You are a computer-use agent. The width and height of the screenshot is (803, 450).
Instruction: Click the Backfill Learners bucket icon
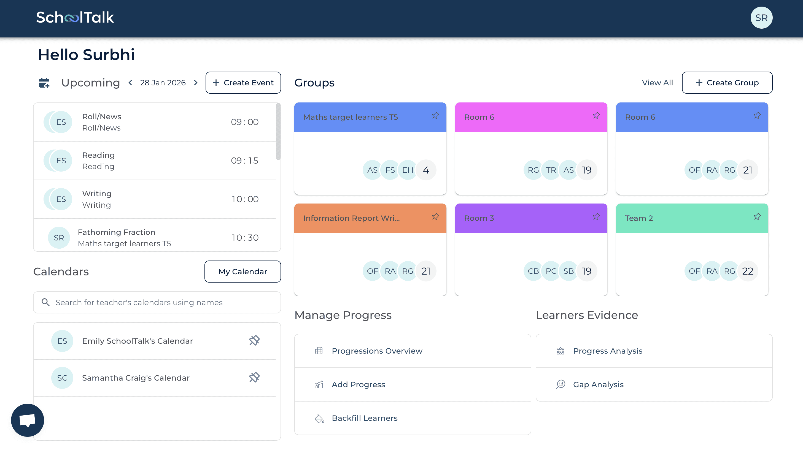(x=319, y=418)
